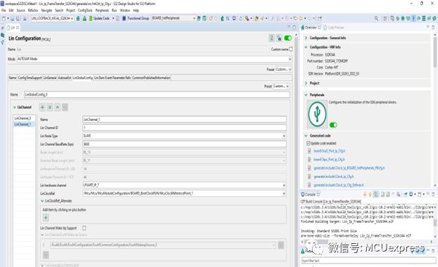
Task: Click the Console view monitor icon
Action: pyautogui.click(x=303, y=194)
